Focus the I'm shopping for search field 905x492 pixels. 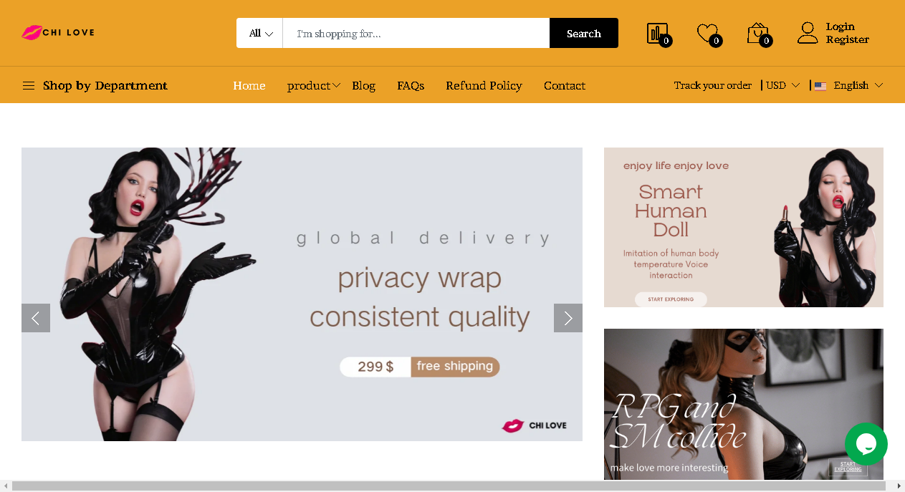point(416,33)
